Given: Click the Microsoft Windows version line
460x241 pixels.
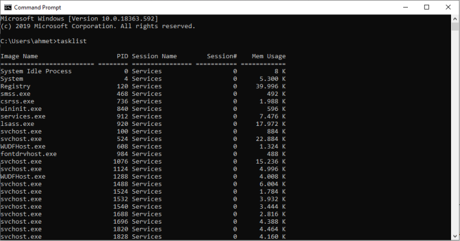Looking at the screenshot, I should [79, 19].
